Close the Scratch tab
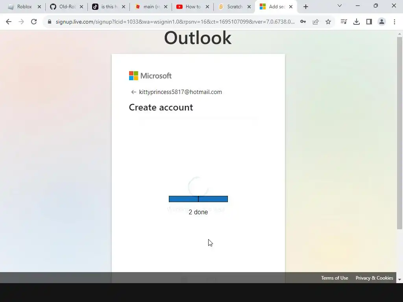 [x=249, y=7]
